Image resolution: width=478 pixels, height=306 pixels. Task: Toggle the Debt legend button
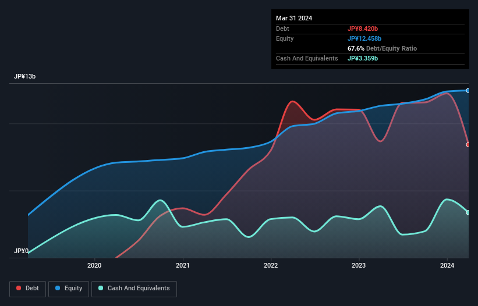28,289
